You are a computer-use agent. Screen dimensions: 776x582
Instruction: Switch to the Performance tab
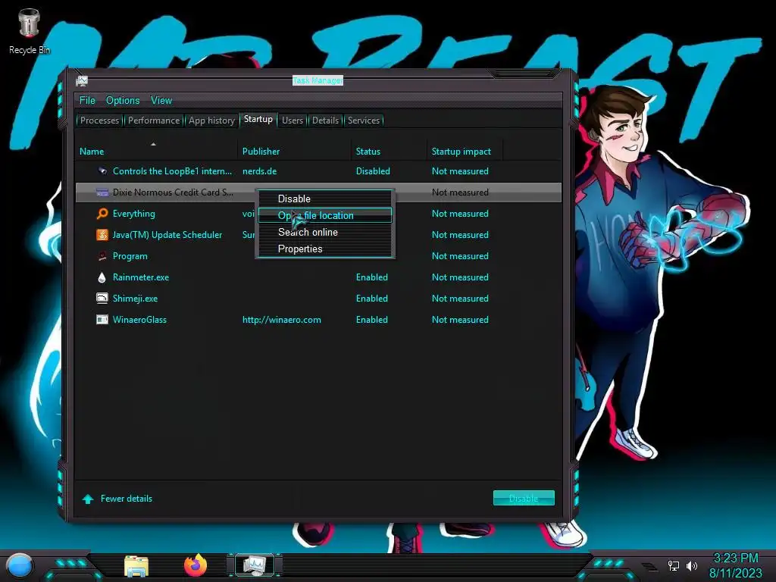154,120
